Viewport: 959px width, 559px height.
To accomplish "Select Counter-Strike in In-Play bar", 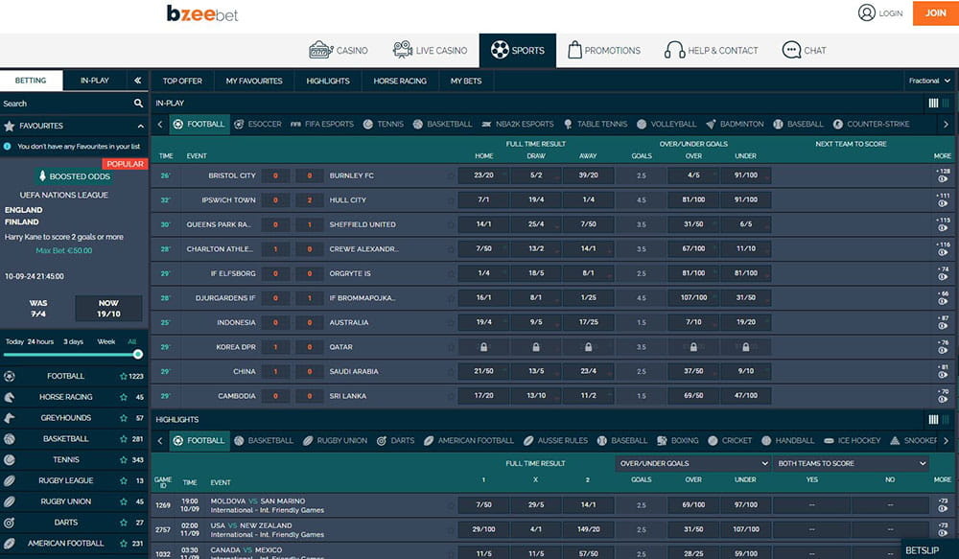I will pos(871,124).
